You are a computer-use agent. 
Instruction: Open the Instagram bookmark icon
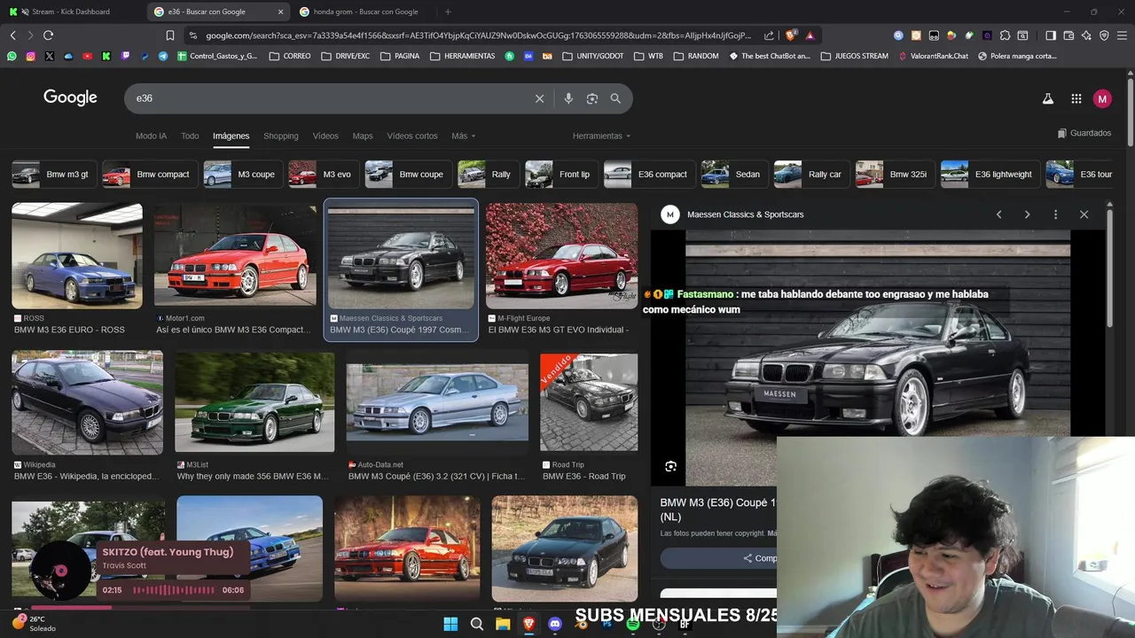(x=30, y=56)
